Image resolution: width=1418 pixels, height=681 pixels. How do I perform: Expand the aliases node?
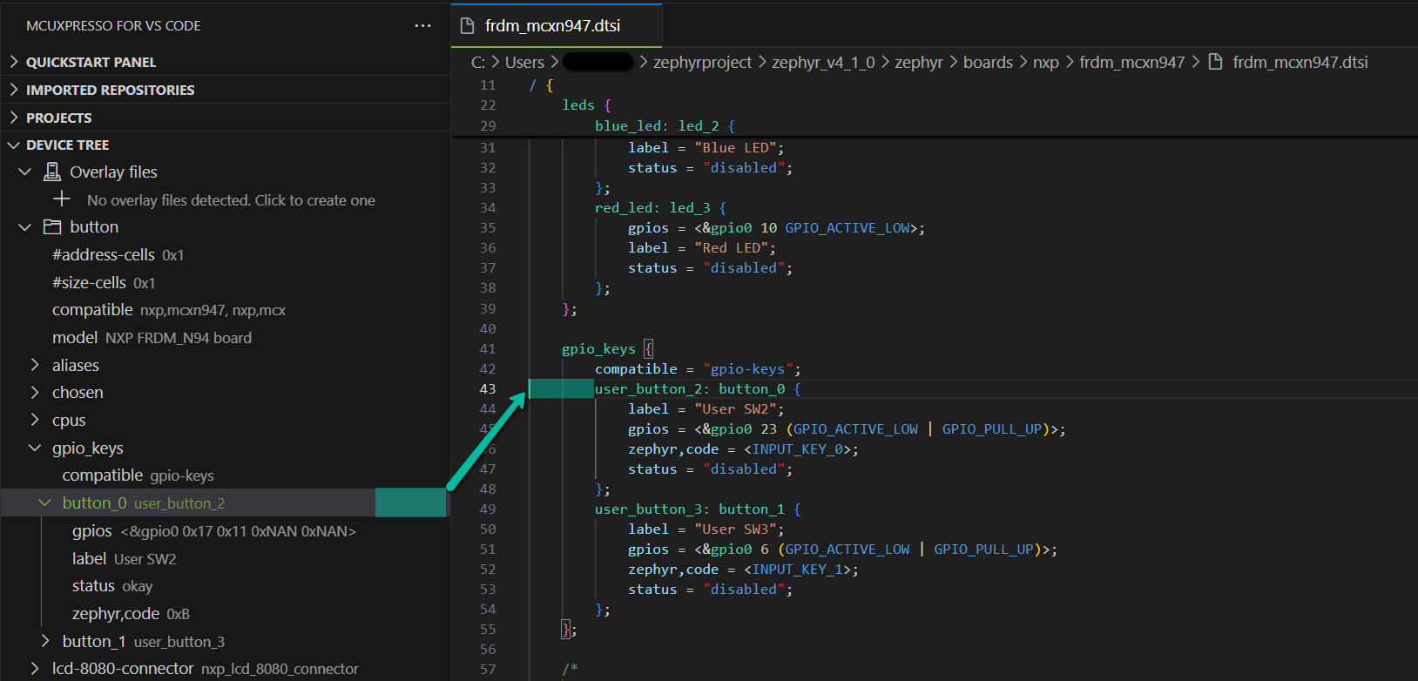click(35, 365)
